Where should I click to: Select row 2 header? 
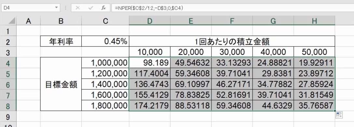[8, 42]
